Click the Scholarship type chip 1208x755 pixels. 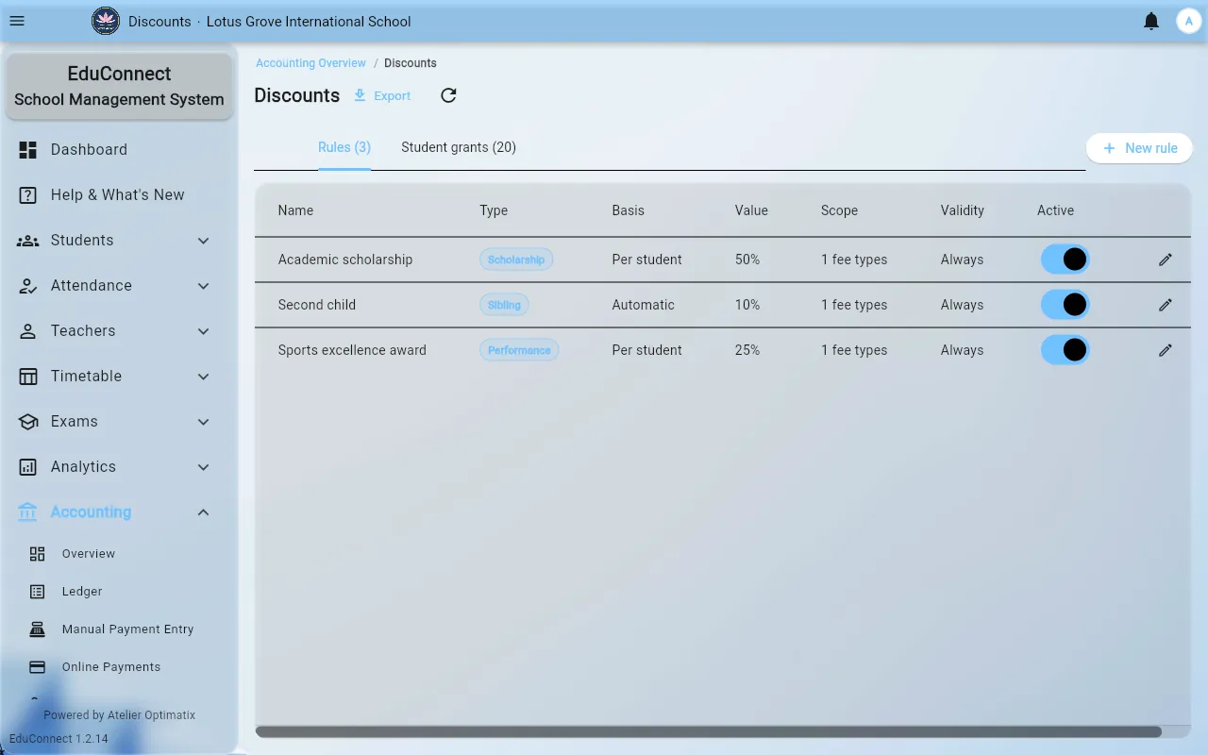click(x=516, y=260)
